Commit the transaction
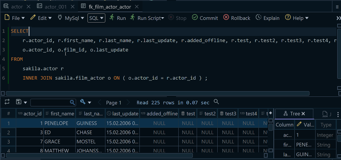 pos(205,18)
